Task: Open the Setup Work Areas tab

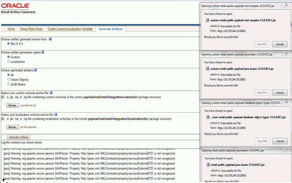Action: (x=31, y=29)
